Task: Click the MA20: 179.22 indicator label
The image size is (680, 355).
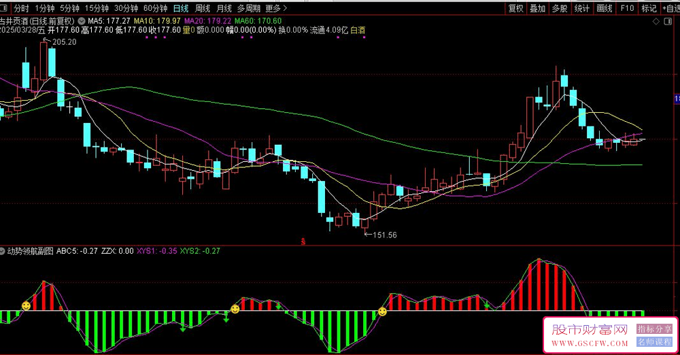Action: 207,21
